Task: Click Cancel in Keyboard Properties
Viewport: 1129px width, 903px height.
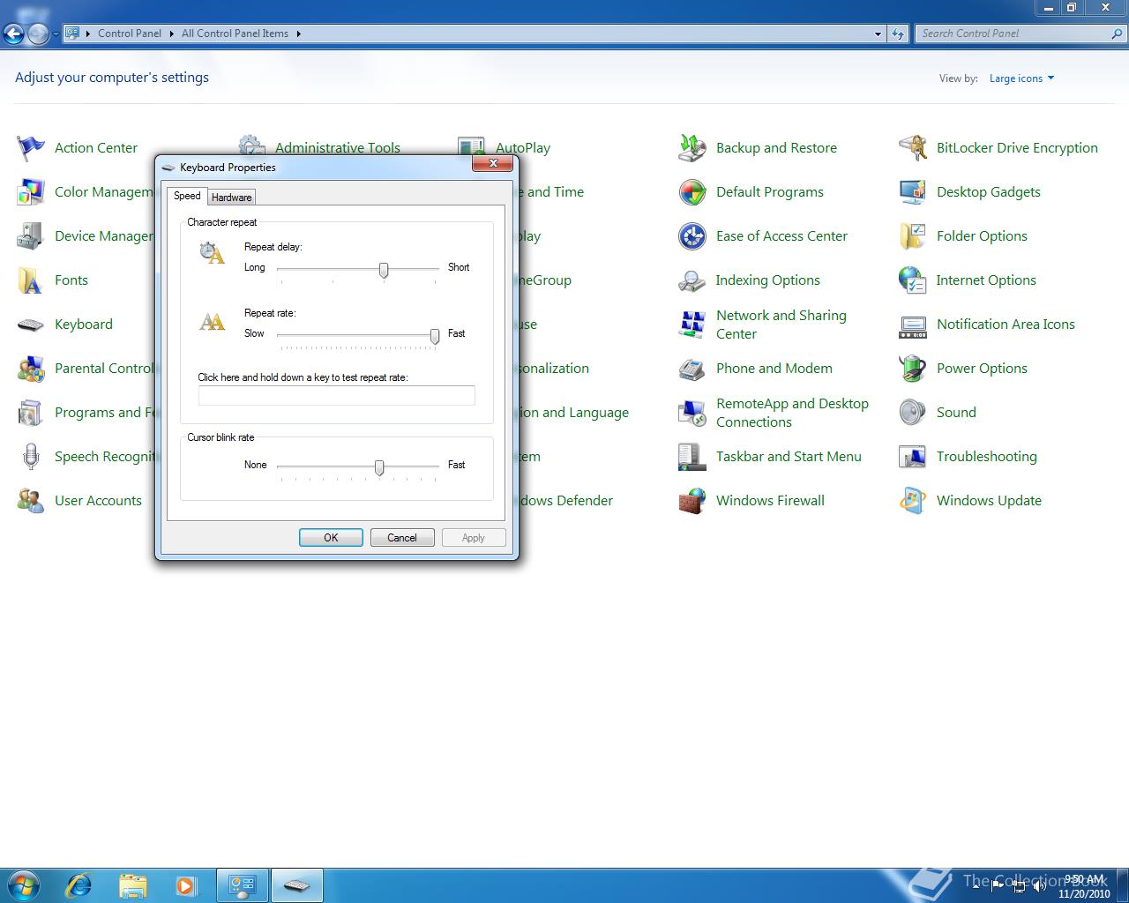Action: [x=402, y=538]
